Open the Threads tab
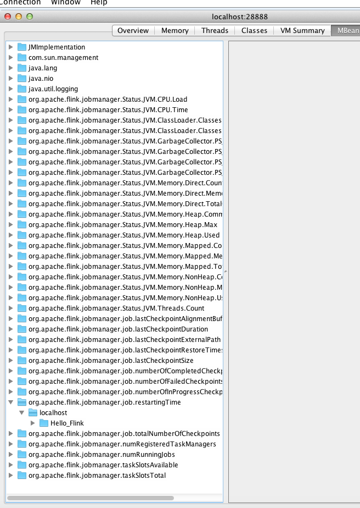Viewport: 360px width, 508px height. (215, 31)
